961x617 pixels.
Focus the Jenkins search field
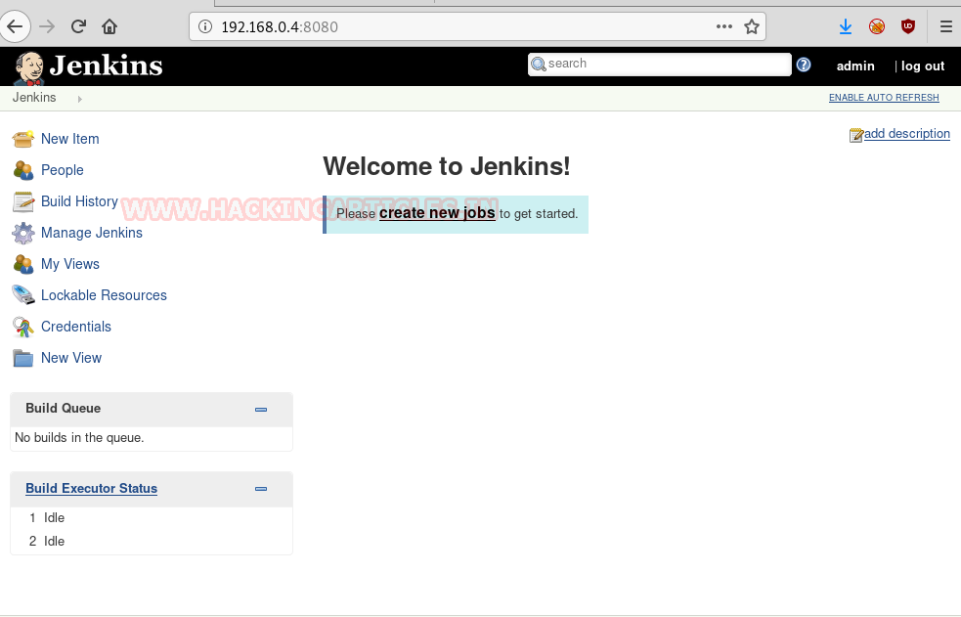click(x=660, y=64)
